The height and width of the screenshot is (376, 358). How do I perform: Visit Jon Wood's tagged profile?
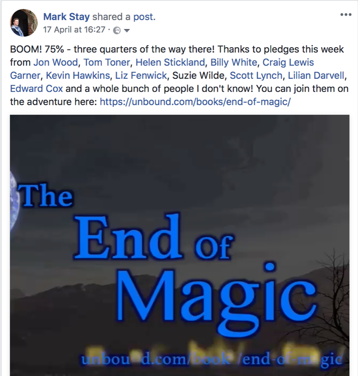tap(56, 62)
